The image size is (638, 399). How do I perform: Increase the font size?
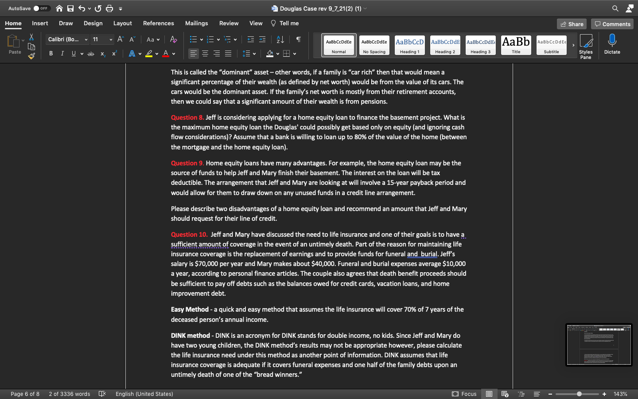point(121,39)
